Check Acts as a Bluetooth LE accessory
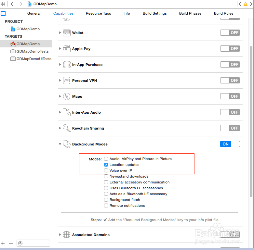This screenshot has height=250, width=254. point(106,194)
